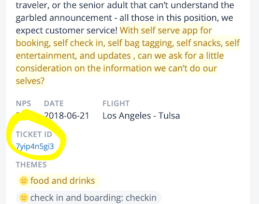Click the THEMES section label

click(x=31, y=165)
